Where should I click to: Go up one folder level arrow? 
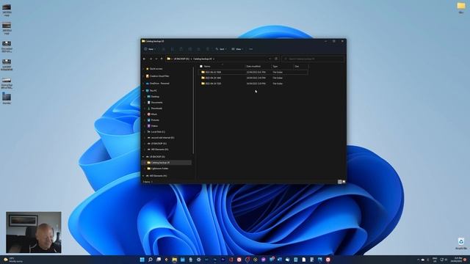[162, 59]
